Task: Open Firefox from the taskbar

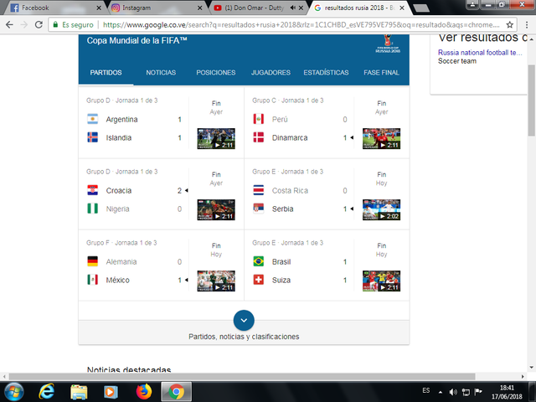Action: [143, 391]
